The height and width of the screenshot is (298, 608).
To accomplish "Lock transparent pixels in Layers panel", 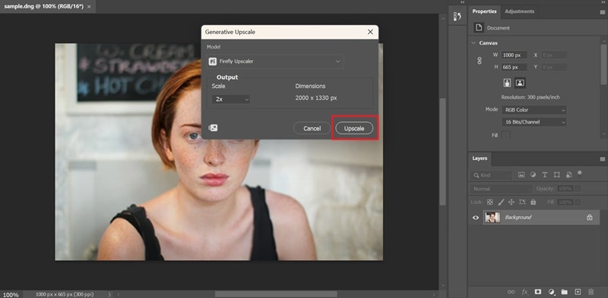I will click(x=490, y=202).
